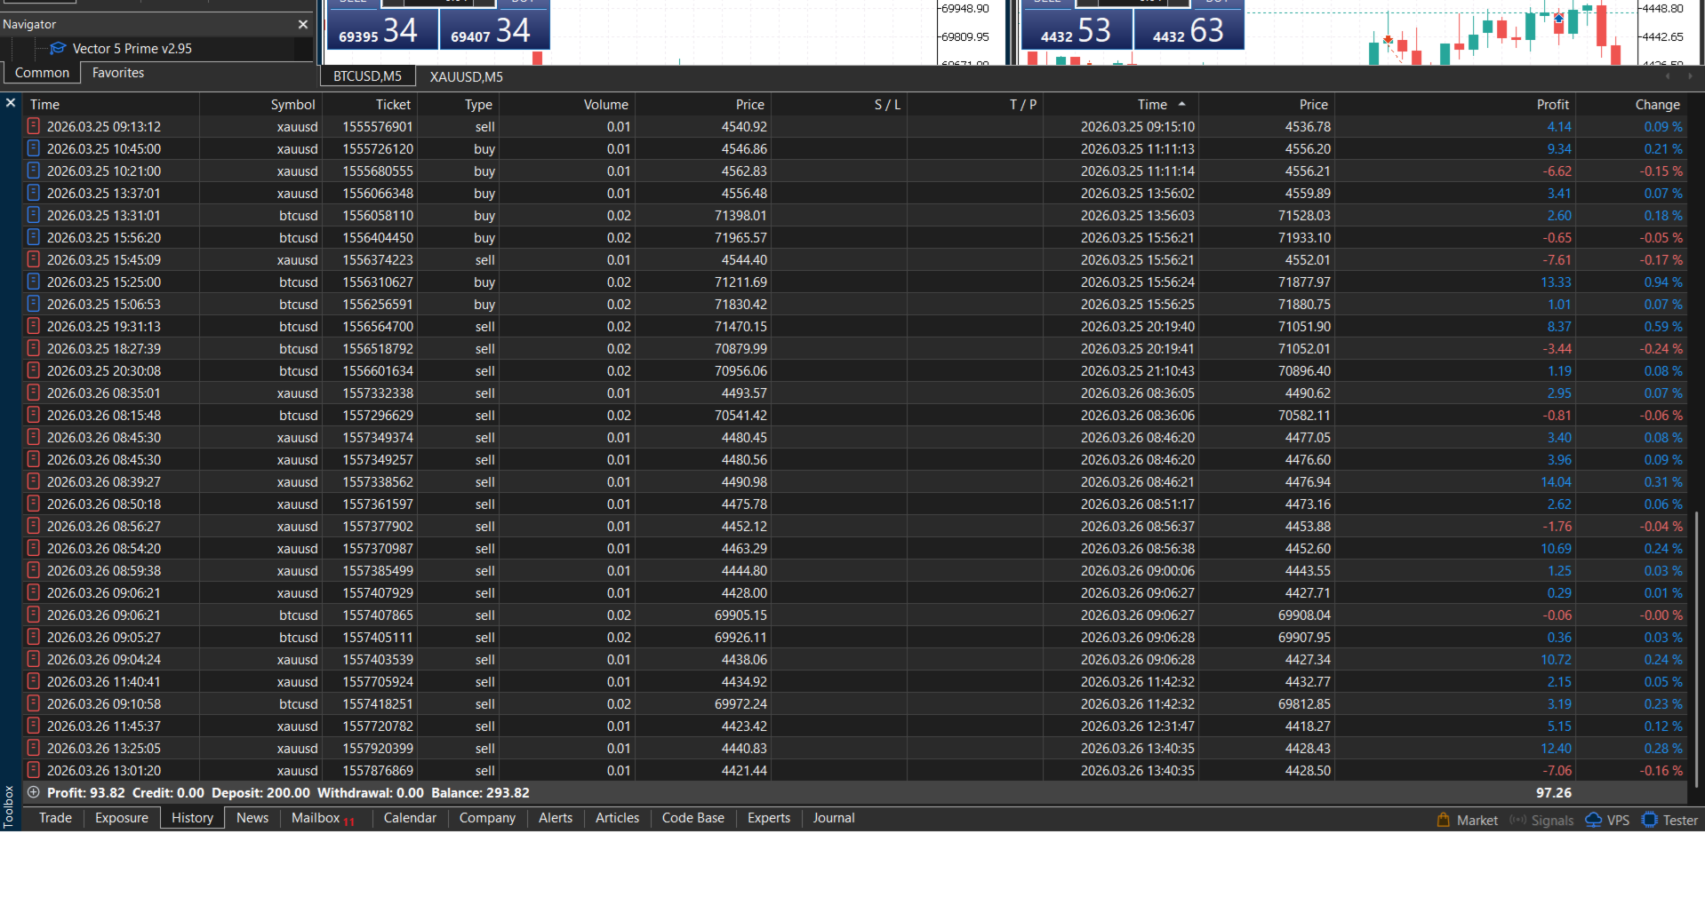Click the chart tabs scroll-right arrow
Image resolution: width=1705 pixels, height=905 pixels.
pyautogui.click(x=1690, y=76)
